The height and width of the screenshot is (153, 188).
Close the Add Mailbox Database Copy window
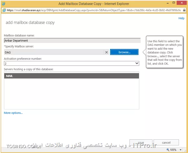click(182, 3)
